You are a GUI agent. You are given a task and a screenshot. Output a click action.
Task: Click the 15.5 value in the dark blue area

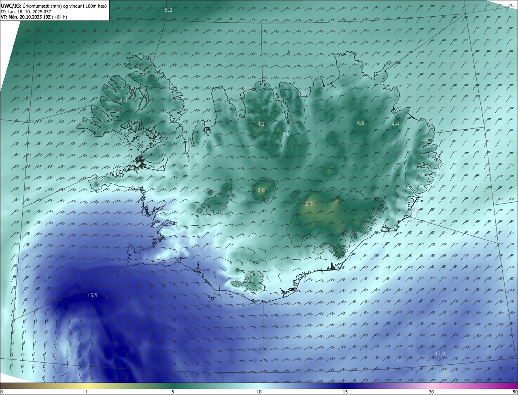coord(92,296)
